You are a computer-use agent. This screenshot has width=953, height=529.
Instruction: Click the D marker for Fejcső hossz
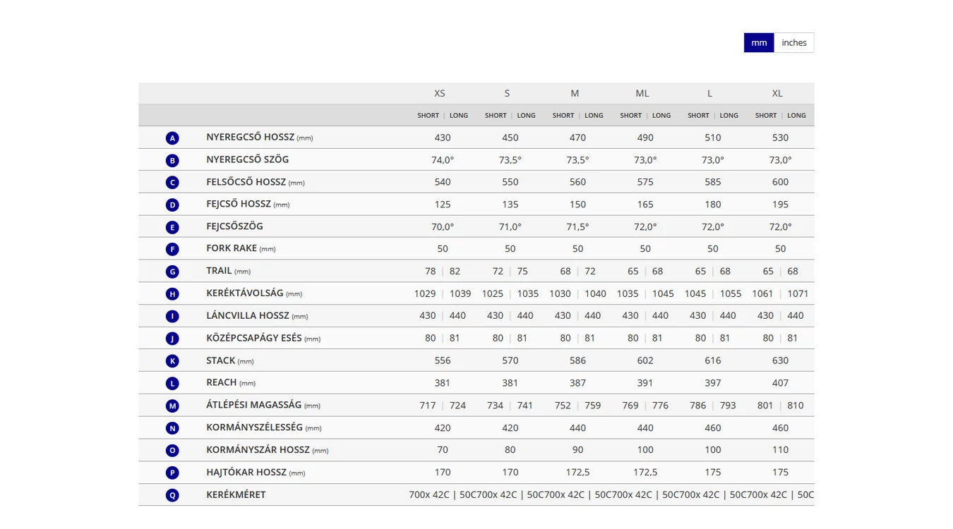tap(172, 205)
